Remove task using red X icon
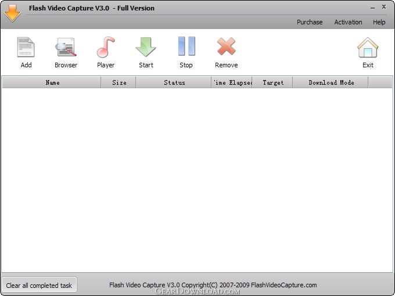The image size is (395, 296). 226,46
